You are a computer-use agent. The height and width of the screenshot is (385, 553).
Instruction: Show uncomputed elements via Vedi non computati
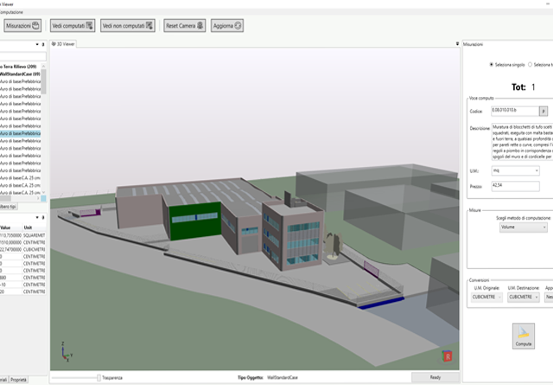(128, 26)
